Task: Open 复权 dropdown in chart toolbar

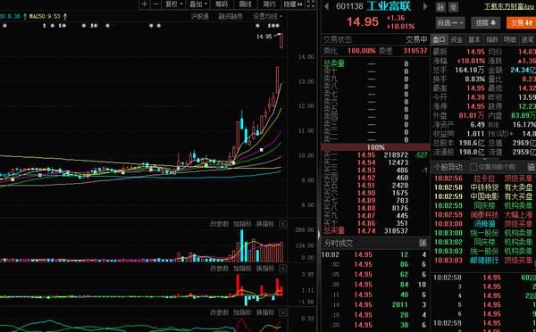Action: pyautogui.click(x=174, y=4)
